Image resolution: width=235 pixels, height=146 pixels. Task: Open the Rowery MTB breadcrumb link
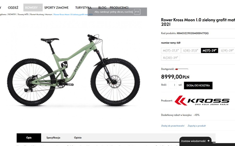pyautogui.click(x=23, y=14)
